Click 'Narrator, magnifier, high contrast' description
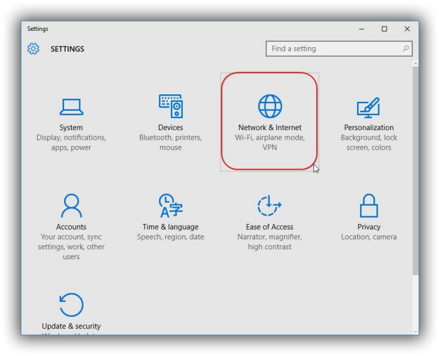 270,242
